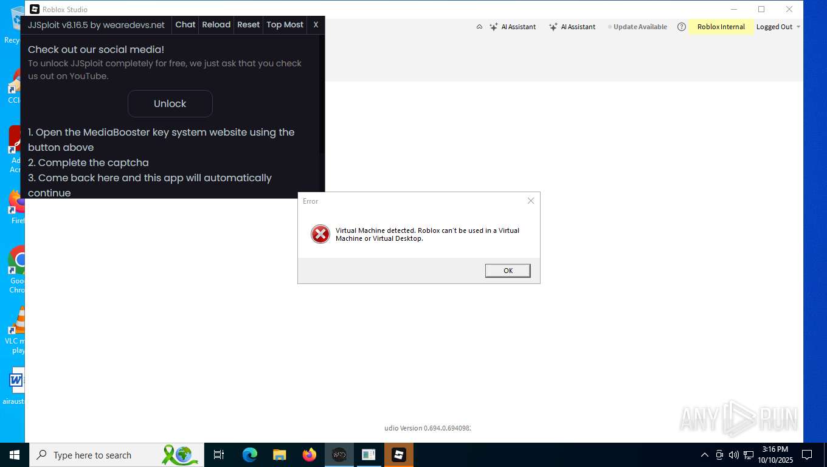The height and width of the screenshot is (467, 827).
Task: Maximize the Roblox Studio window
Action: pyautogui.click(x=761, y=9)
